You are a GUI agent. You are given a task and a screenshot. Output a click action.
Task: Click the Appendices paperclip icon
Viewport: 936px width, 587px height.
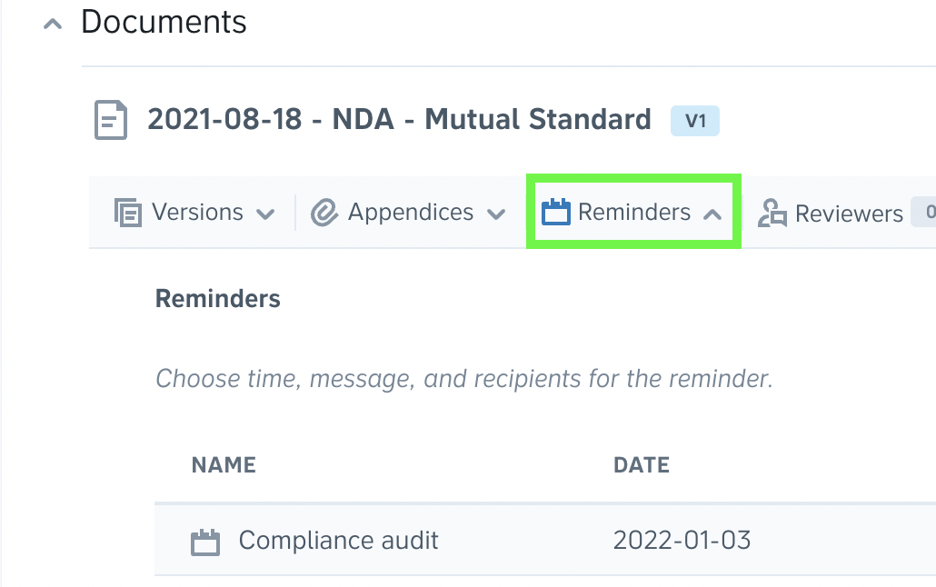[x=324, y=213]
